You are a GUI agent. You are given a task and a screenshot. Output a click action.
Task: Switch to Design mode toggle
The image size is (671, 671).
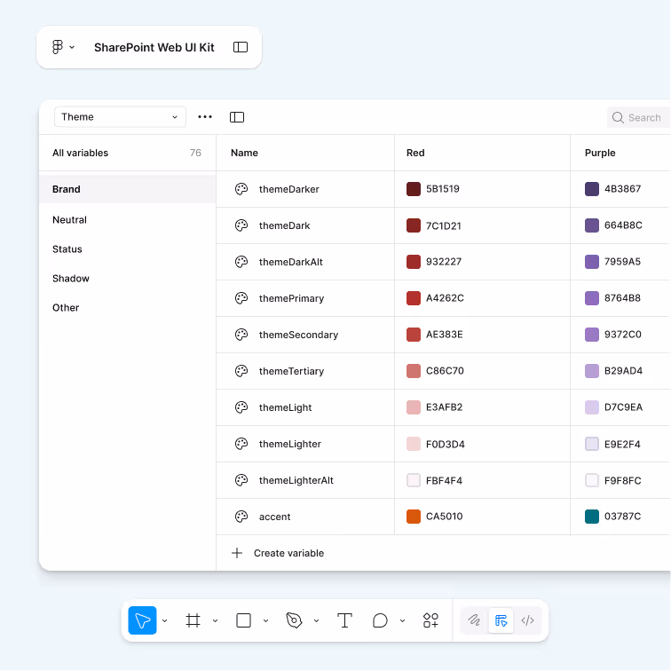tap(501, 620)
